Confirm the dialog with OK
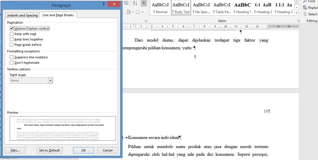Viewport: 318px width, 160px height. [x=84, y=150]
